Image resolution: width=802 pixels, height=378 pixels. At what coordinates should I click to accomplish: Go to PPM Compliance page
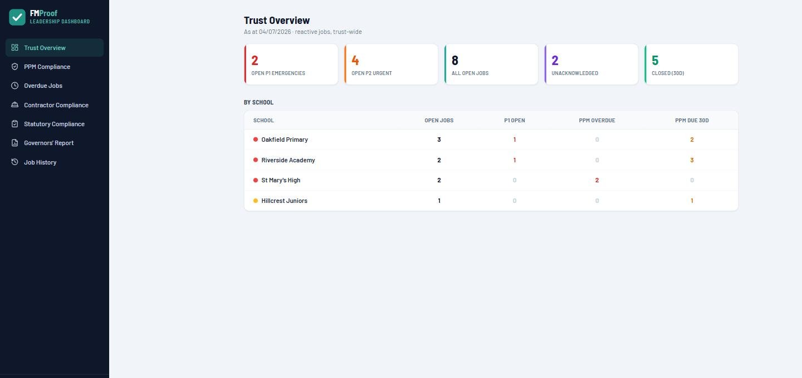point(55,67)
